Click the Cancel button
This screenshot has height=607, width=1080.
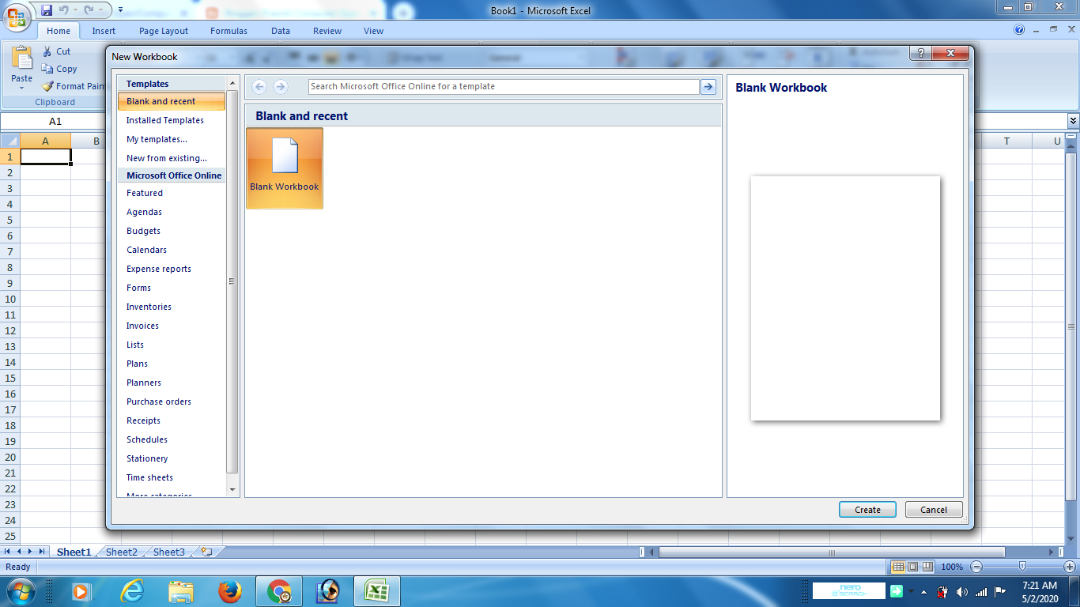click(934, 510)
